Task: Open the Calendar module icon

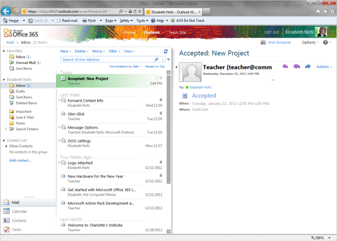Action: [x=6, y=211]
